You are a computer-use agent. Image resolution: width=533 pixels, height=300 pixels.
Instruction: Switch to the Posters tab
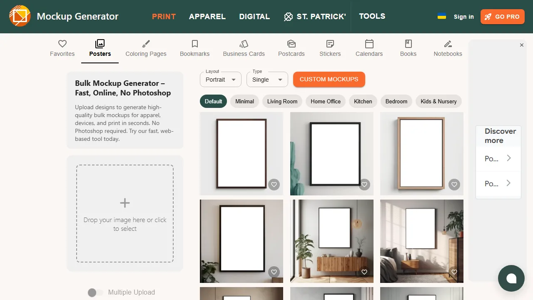point(100,47)
